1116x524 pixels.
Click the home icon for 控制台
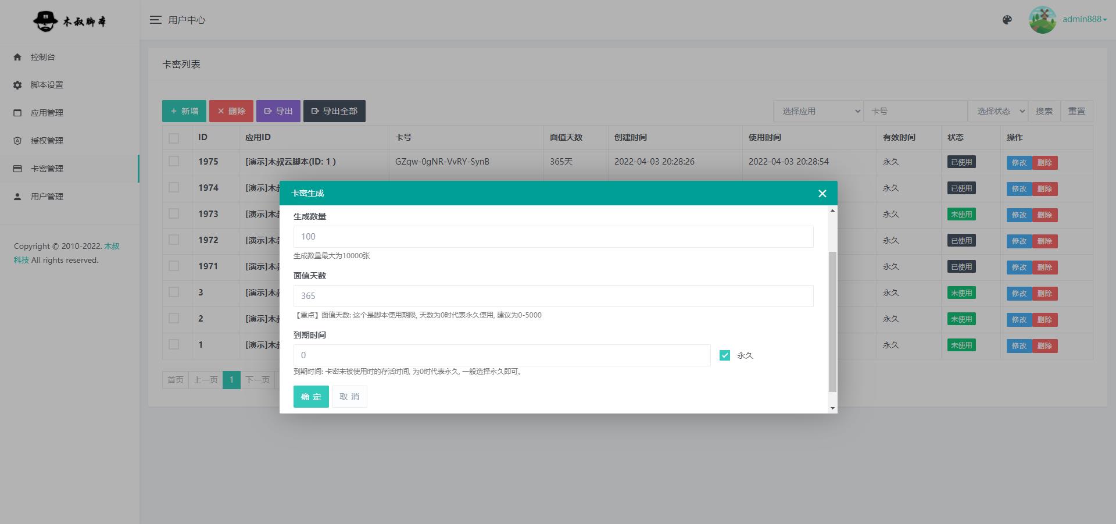point(17,57)
